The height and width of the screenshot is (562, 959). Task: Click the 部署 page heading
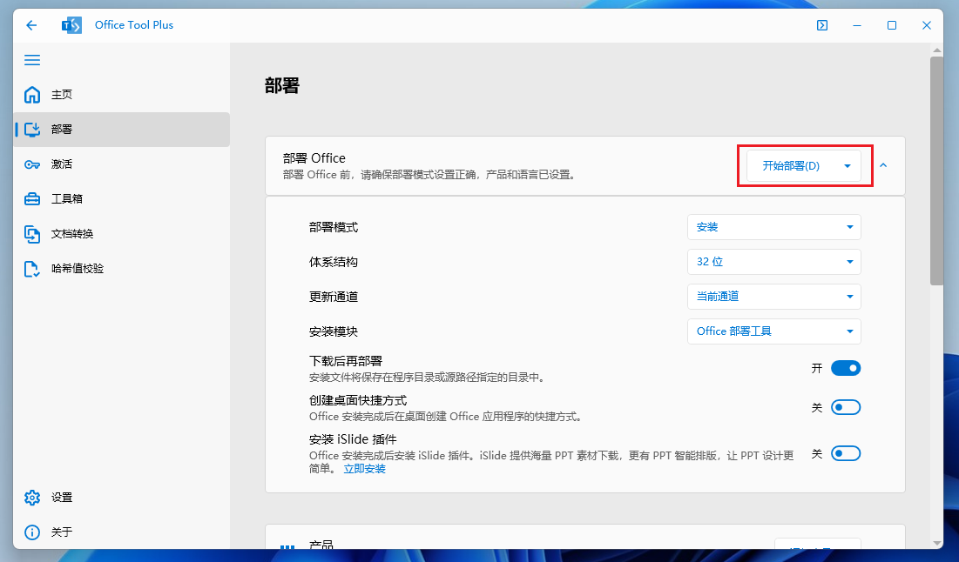[282, 85]
